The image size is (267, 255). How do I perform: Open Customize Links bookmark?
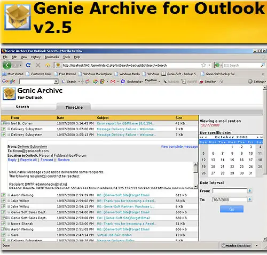(x=38, y=74)
